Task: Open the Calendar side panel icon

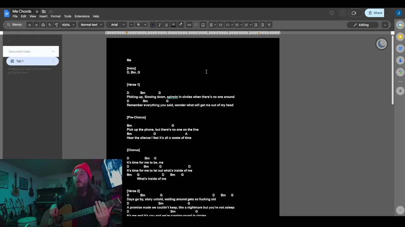Action: 400,25
